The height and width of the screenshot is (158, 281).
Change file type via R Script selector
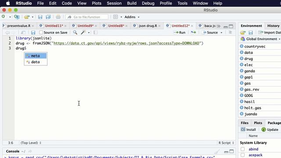227,143
